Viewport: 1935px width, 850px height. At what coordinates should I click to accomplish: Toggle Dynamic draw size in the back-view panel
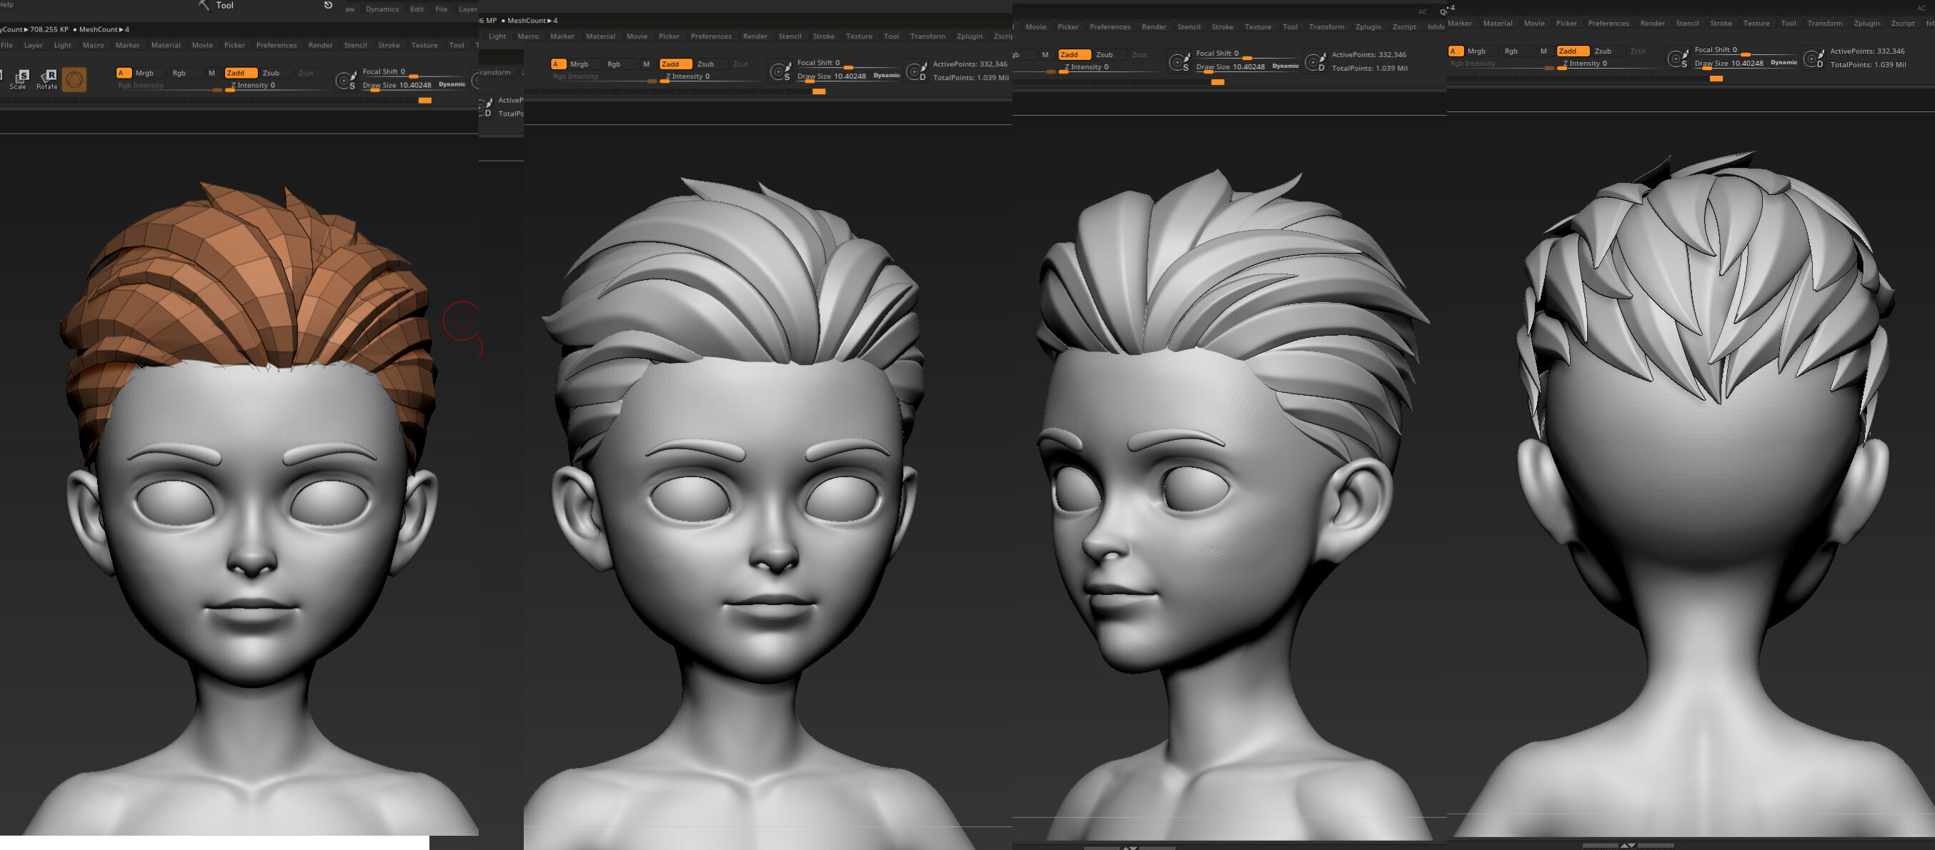tap(1784, 62)
